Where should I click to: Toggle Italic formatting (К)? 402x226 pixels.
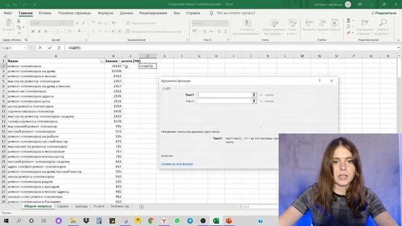39,31
